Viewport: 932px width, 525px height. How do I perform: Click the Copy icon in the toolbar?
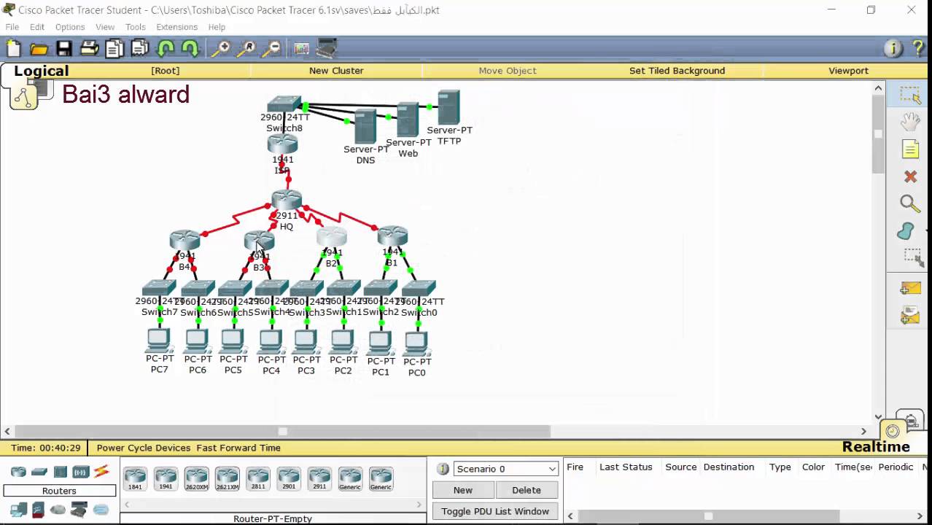pyautogui.click(x=114, y=49)
